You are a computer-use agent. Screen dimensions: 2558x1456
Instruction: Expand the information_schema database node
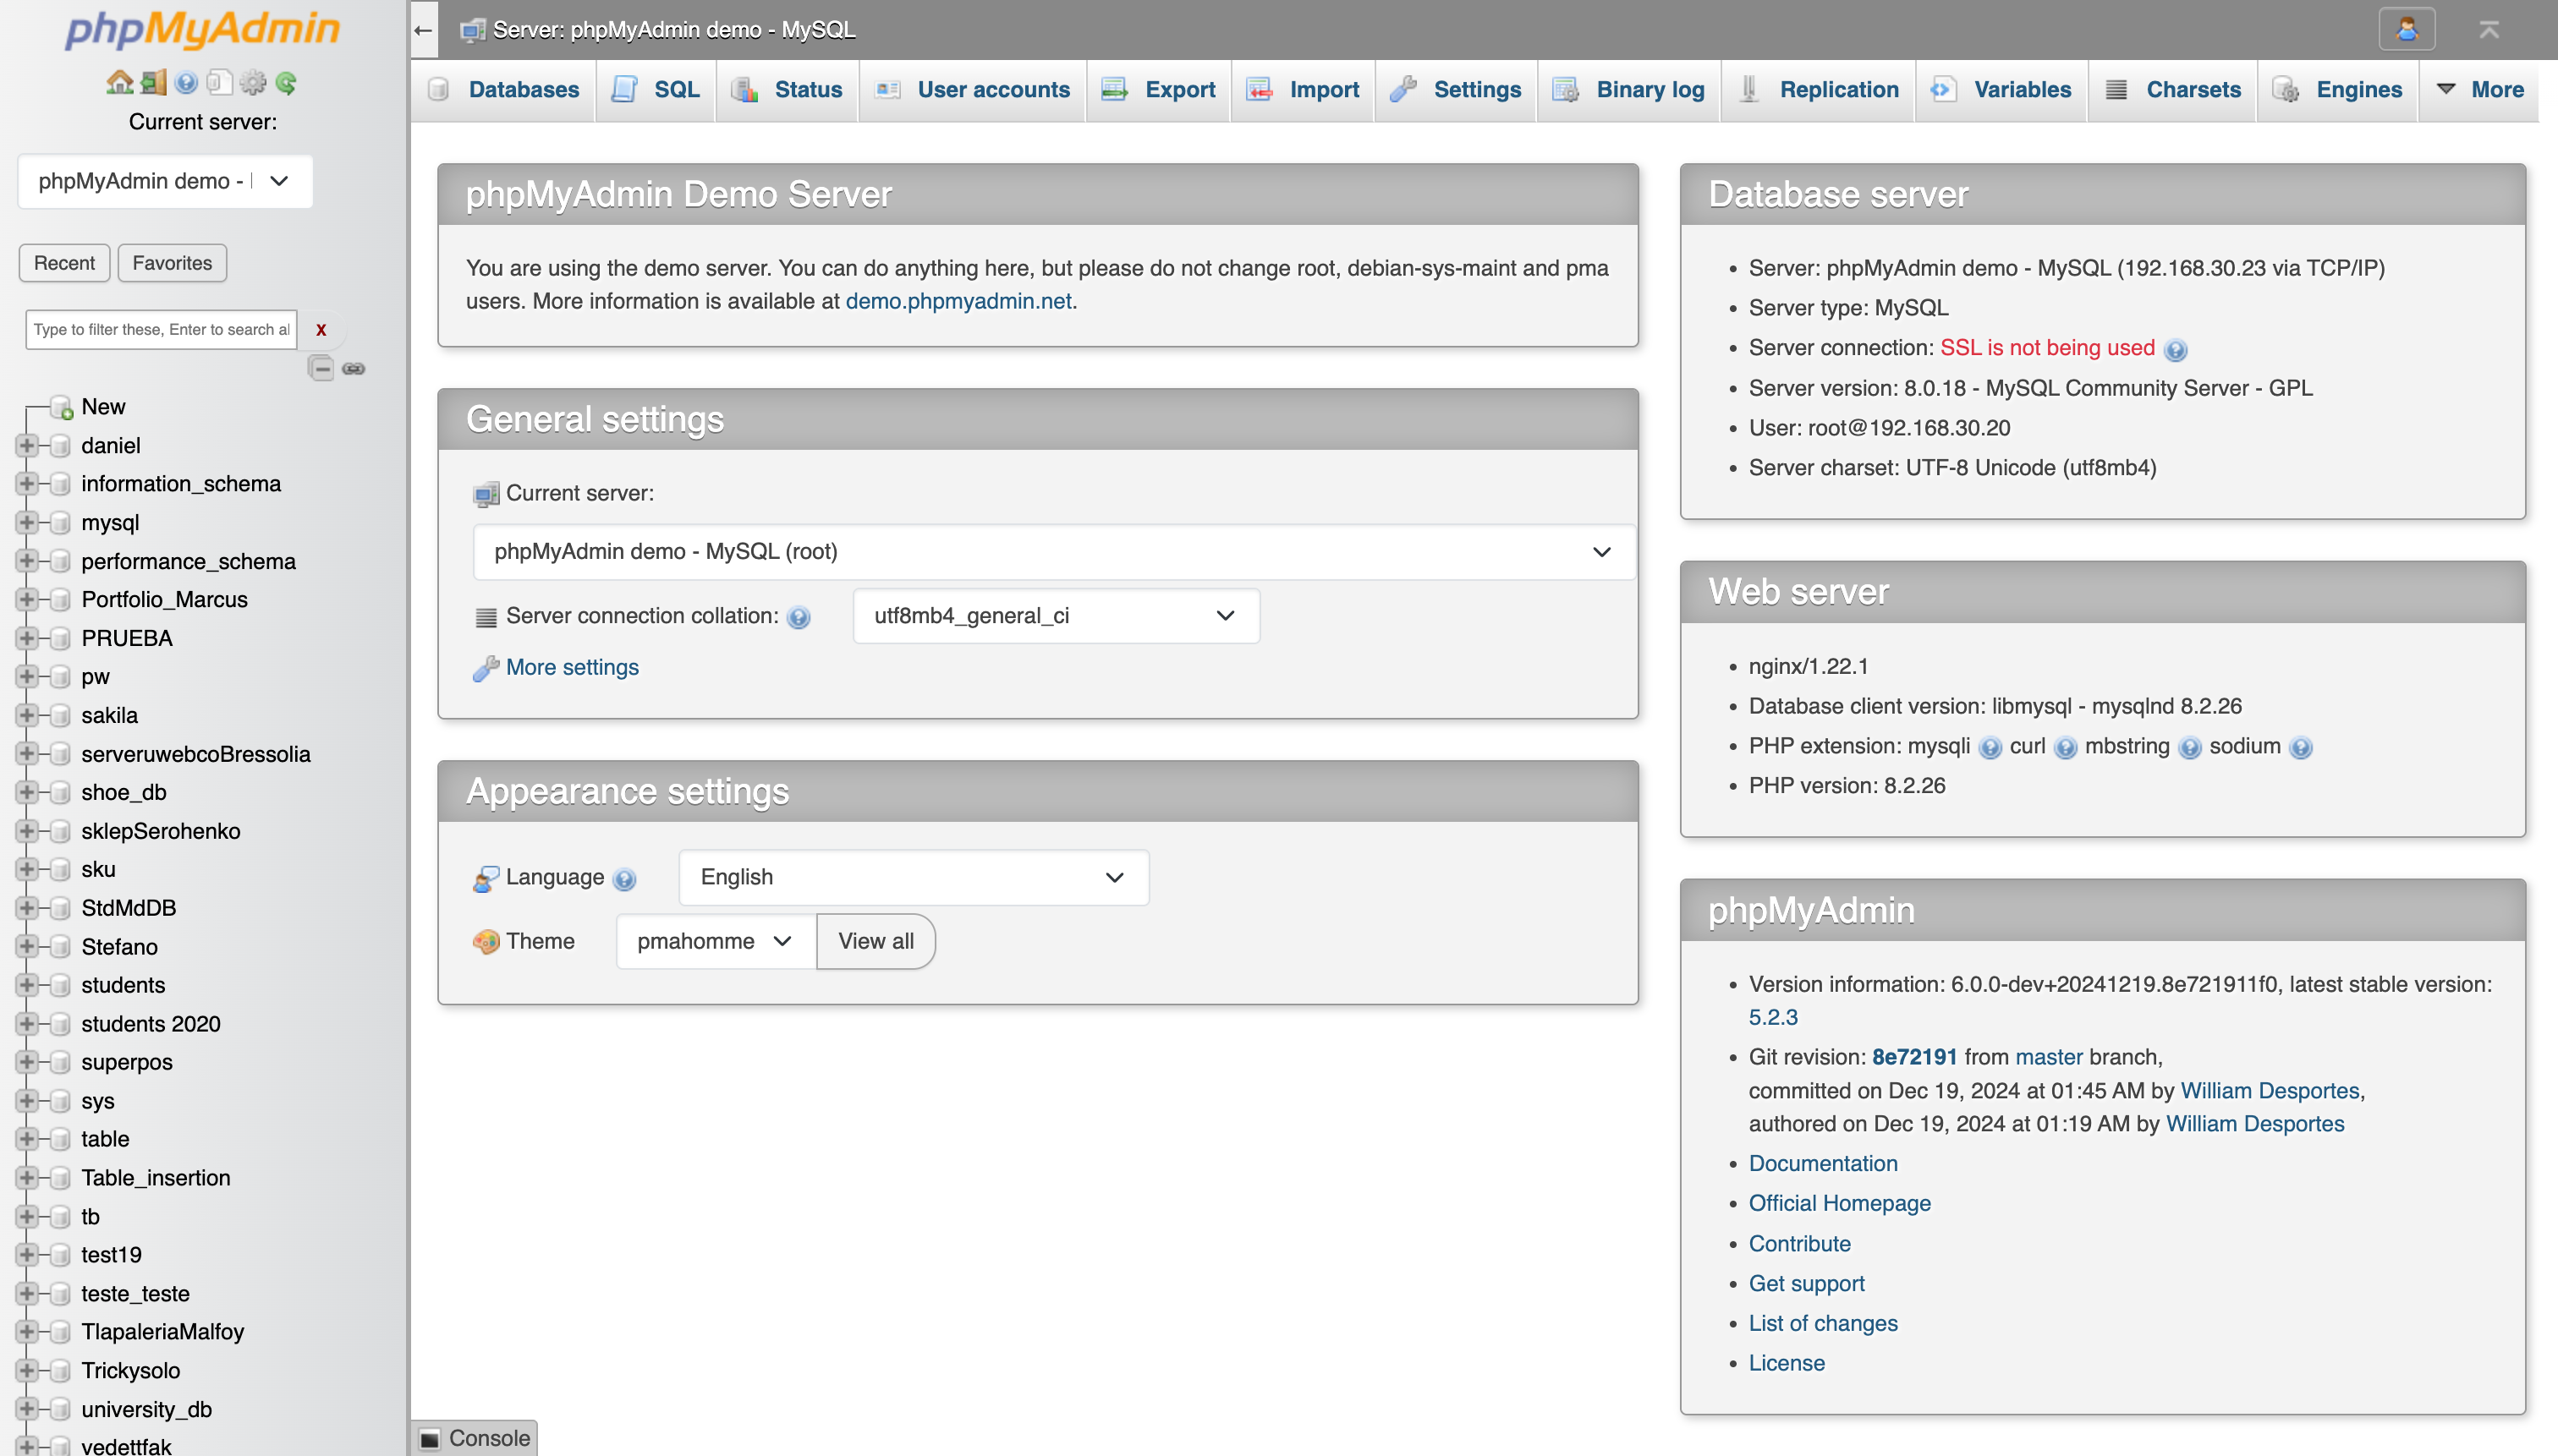(x=27, y=483)
